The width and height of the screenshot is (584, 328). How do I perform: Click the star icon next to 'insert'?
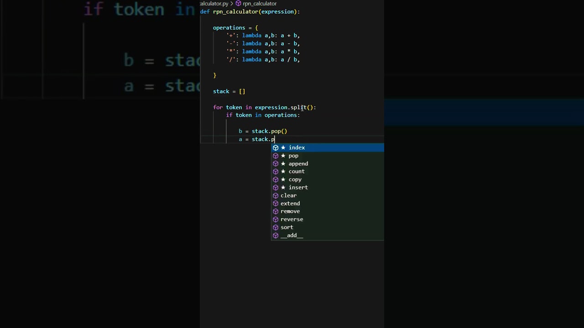point(283,187)
